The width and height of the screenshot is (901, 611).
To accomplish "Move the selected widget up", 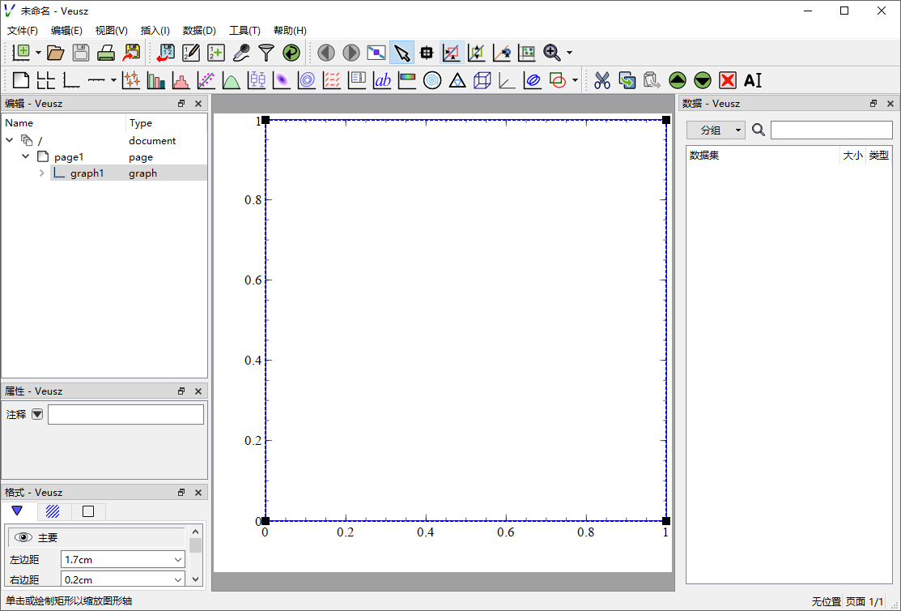I will [x=678, y=80].
